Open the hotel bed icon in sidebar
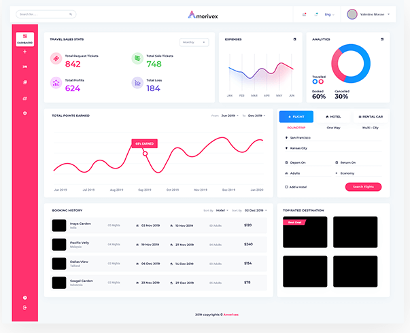 24,67
